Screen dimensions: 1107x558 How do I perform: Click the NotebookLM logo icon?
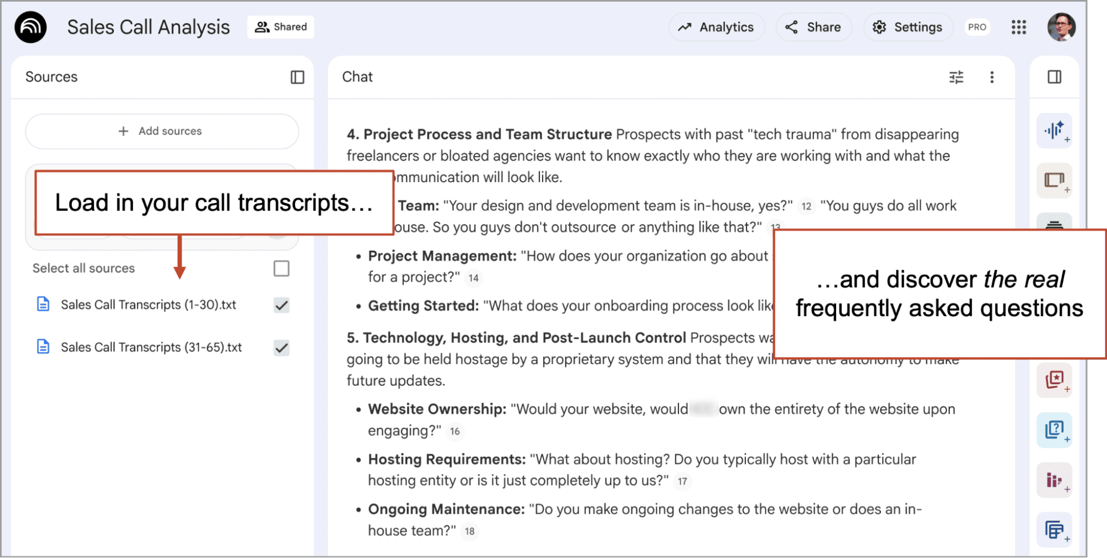click(x=30, y=27)
